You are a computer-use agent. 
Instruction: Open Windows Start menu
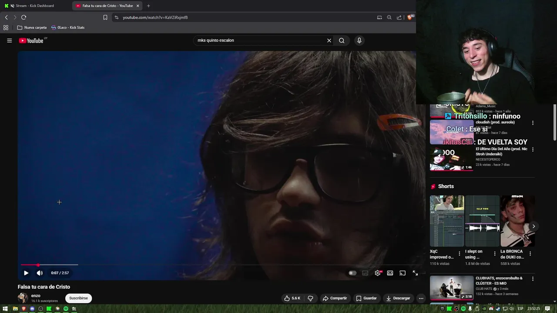click(5, 309)
